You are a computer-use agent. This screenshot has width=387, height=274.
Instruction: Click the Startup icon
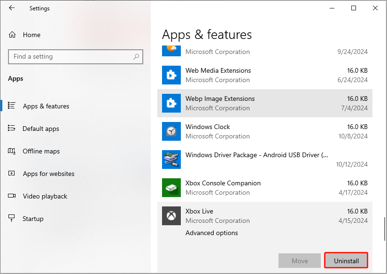pos(12,218)
